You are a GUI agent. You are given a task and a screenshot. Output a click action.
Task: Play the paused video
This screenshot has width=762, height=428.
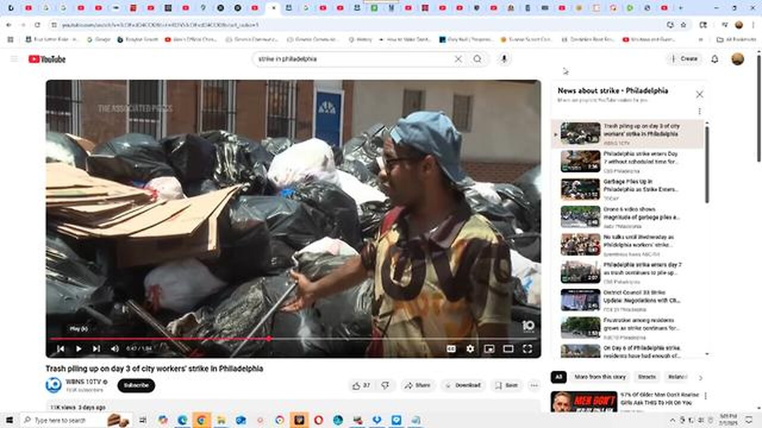[78, 349]
